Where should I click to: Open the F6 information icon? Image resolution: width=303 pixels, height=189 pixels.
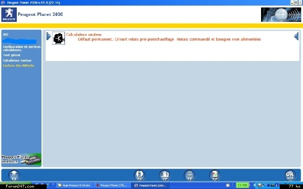[x=139, y=175]
